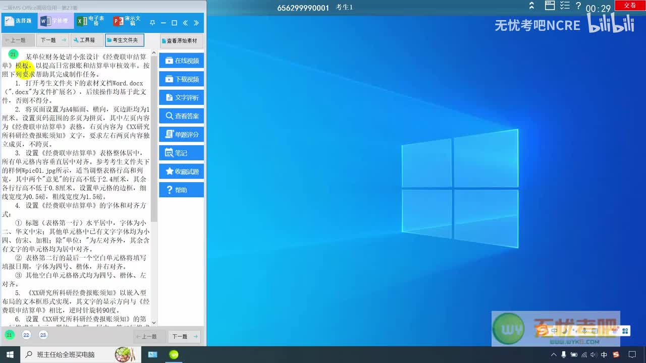The width and height of the screenshot is (646, 363).
Task: Select question number 21 circle at bottom
Action: tap(9, 335)
